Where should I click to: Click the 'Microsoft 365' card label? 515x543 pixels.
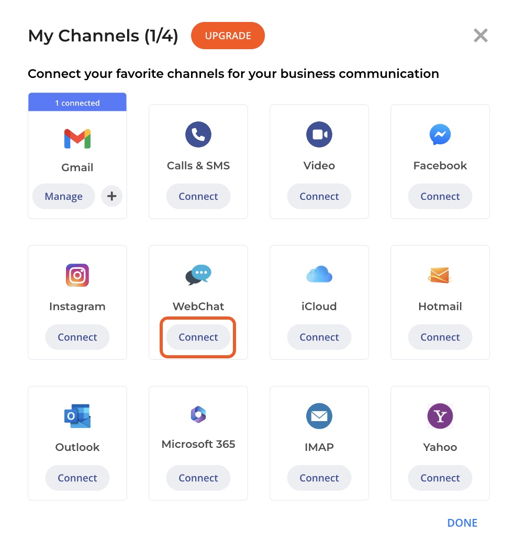198,444
